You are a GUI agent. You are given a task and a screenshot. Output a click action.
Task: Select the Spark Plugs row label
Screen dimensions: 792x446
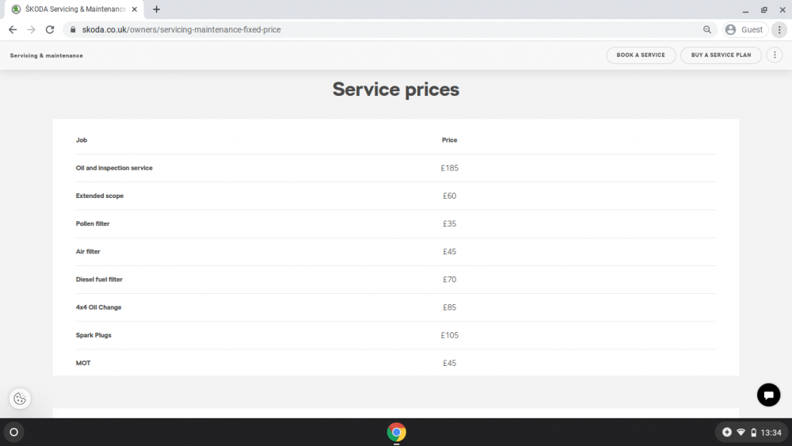[93, 335]
